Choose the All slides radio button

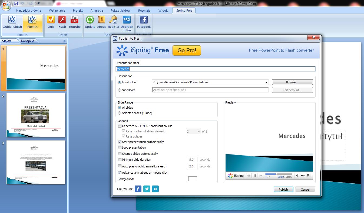pos(120,108)
